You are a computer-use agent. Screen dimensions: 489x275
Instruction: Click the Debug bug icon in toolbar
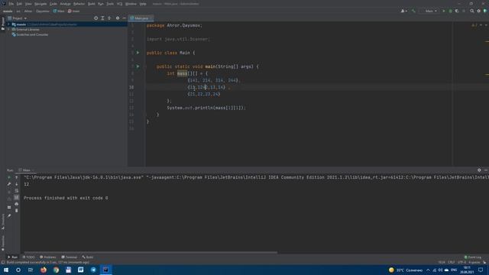(x=450, y=11)
